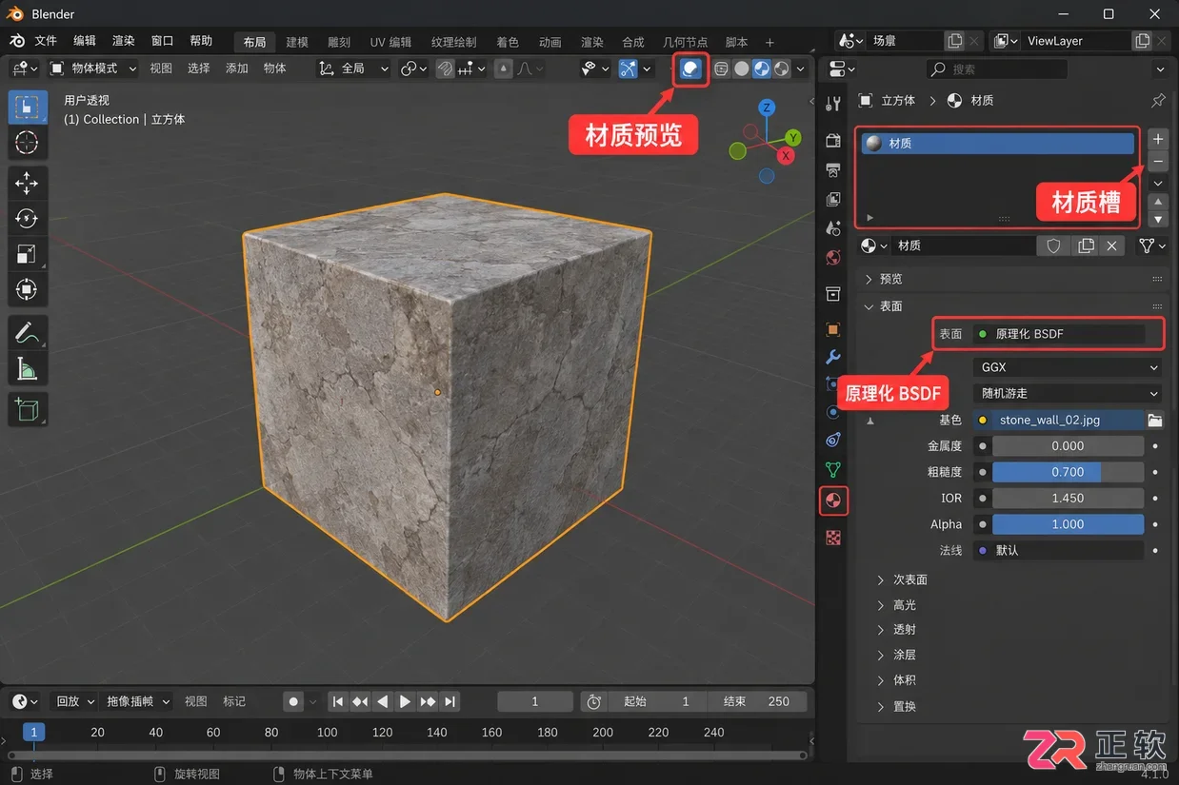The width and height of the screenshot is (1179, 785).
Task: Switch to rendered viewport shading
Action: pos(782,69)
